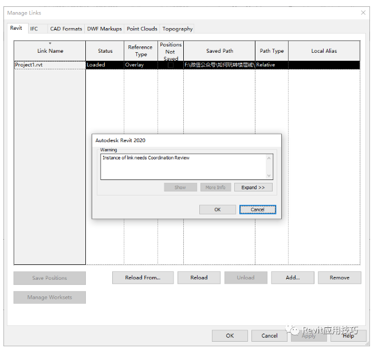The height and width of the screenshot is (348, 374).
Task: Open the IFC tab
Action: tap(34, 29)
